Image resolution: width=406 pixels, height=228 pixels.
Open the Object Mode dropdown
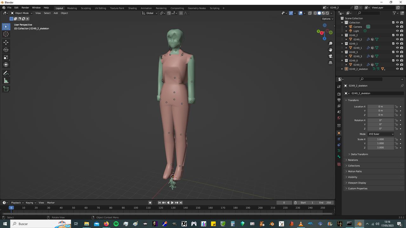coord(22,13)
